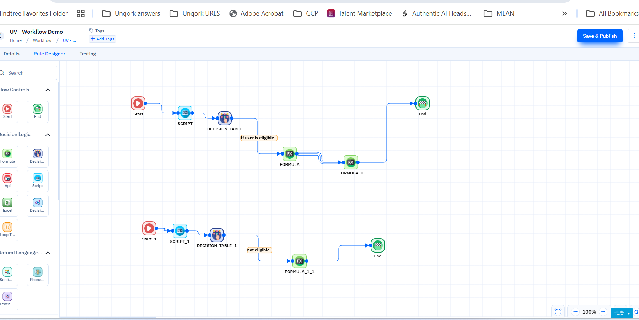Viewport: 639px width, 320px height.
Task: Open the Talent Marketplace bookmark
Action: coord(359,13)
